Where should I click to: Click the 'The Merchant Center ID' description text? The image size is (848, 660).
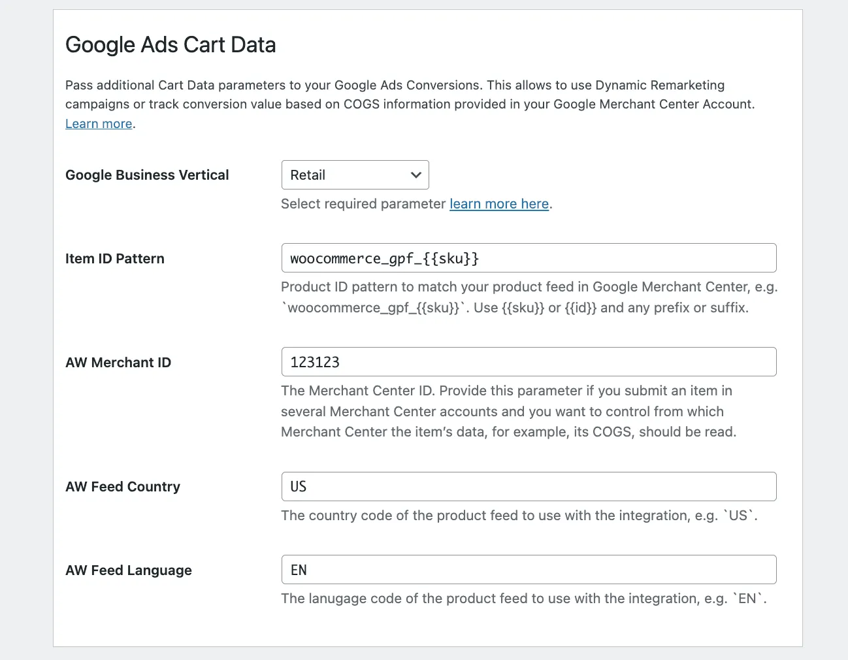point(509,411)
